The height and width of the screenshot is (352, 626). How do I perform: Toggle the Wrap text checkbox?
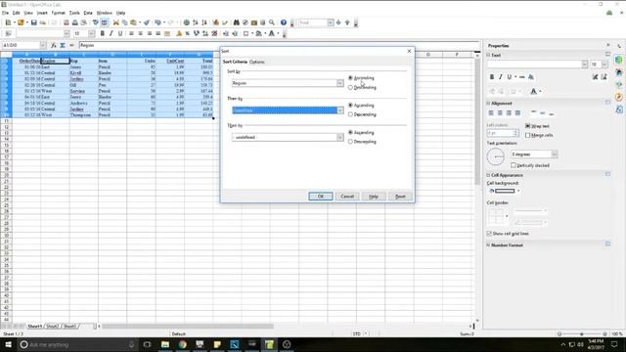[x=527, y=126]
